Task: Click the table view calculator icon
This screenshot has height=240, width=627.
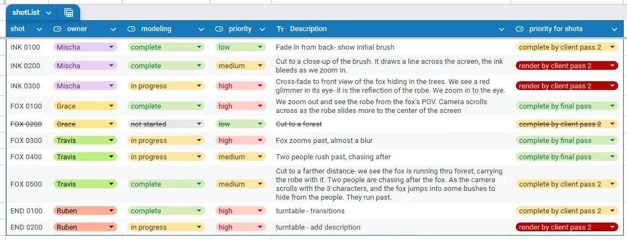Action: [69, 13]
